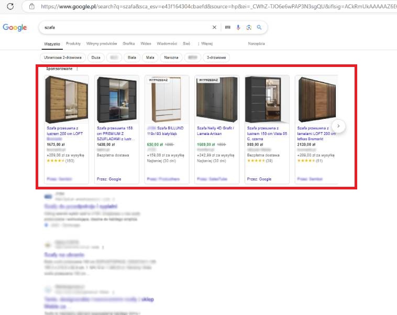Expand the Więcej dropdown menu
Image resolution: width=397 pixels, height=315 pixels.
205,43
